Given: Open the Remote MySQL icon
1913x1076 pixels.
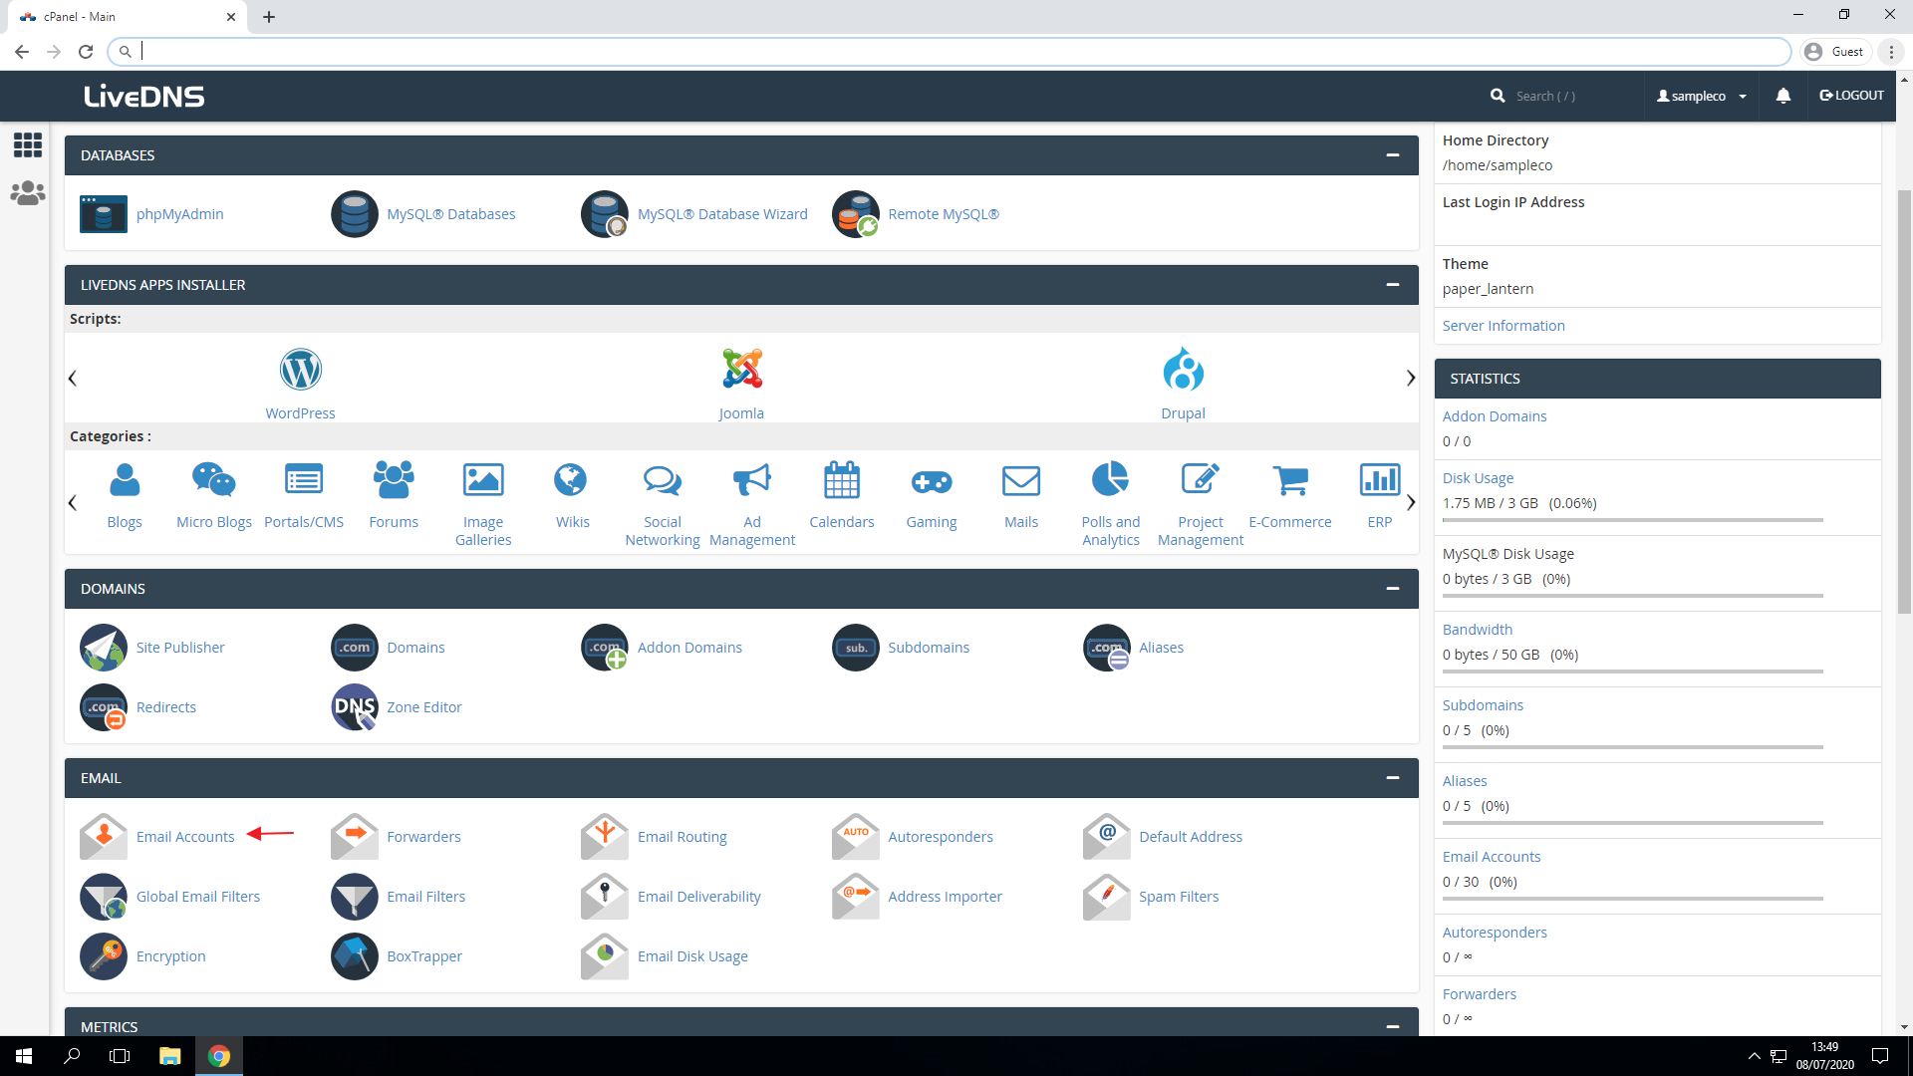Looking at the screenshot, I should click(856, 214).
